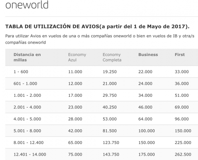This screenshot has height=160, width=198.
Task: Select the 33.000 First value
Action: coord(182,72)
